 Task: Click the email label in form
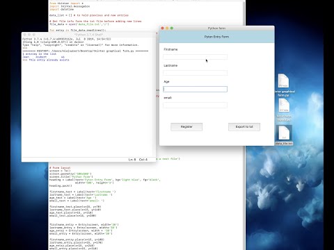pyautogui.click(x=168, y=98)
